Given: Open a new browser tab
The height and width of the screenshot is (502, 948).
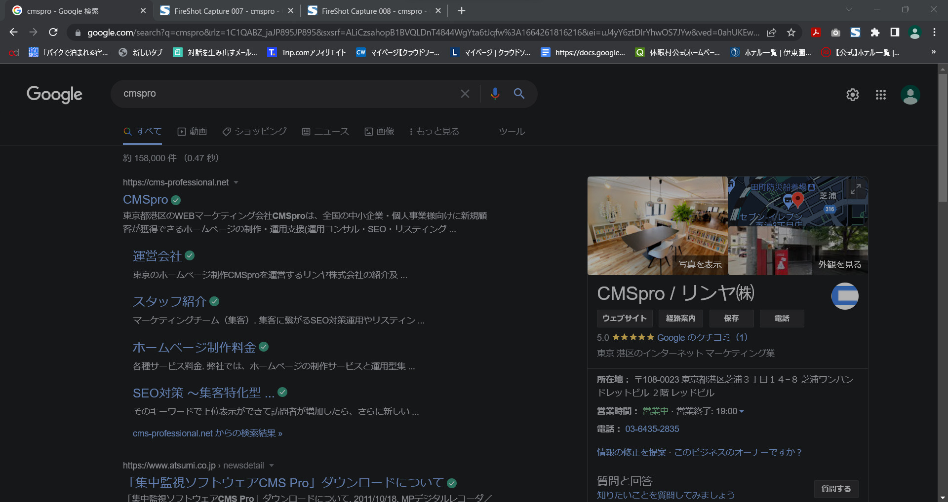Looking at the screenshot, I should coord(462,11).
